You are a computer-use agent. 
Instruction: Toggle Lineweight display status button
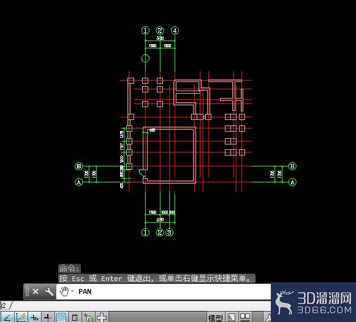[x=48, y=318]
